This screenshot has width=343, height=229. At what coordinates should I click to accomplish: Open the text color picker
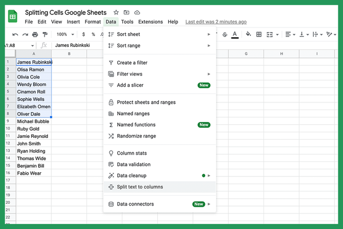coord(235,34)
